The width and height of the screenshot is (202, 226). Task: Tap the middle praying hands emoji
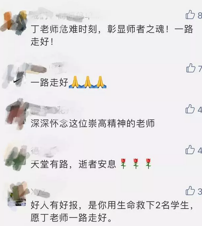pos(88,82)
